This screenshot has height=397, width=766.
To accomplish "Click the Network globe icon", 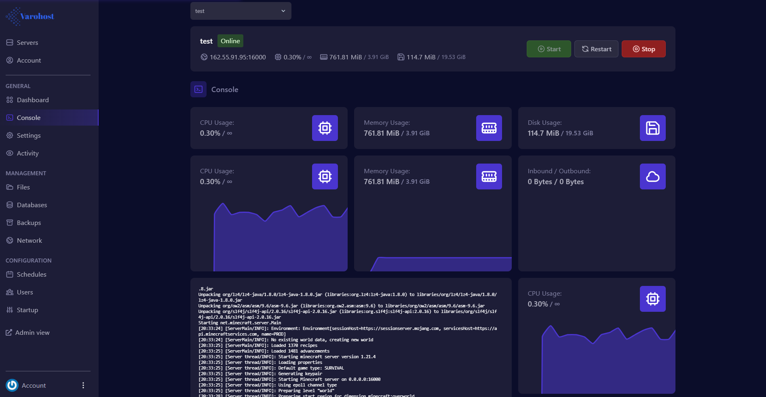I will click(x=10, y=240).
